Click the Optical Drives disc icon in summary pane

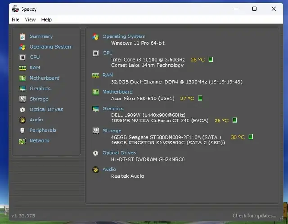pyautogui.click(x=95, y=153)
